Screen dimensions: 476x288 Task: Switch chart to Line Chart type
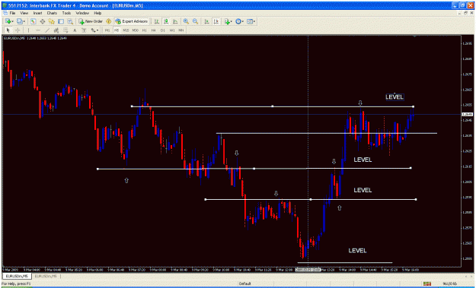point(175,21)
